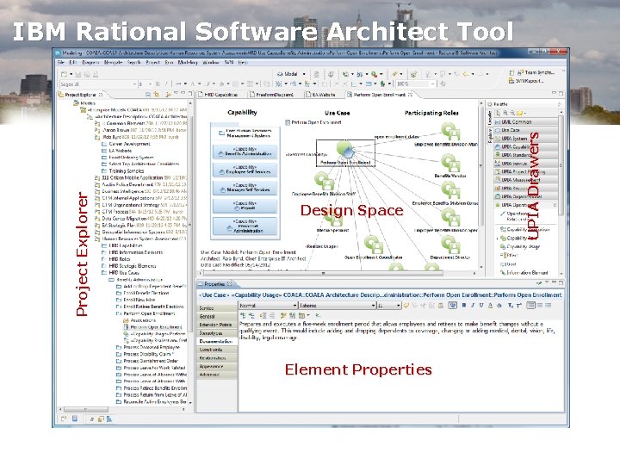Select Training Samples in Project Explorer

122,170
